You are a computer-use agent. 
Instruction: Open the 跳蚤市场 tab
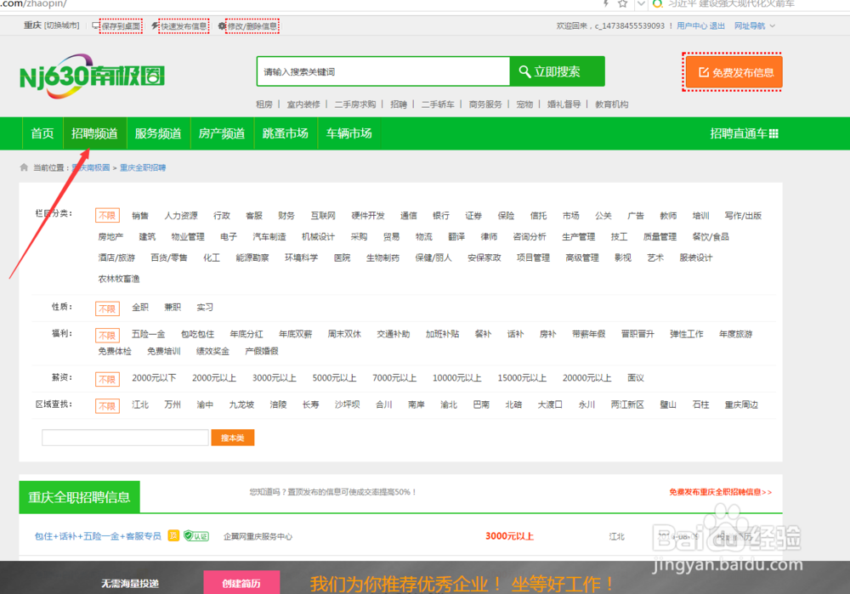coord(286,133)
